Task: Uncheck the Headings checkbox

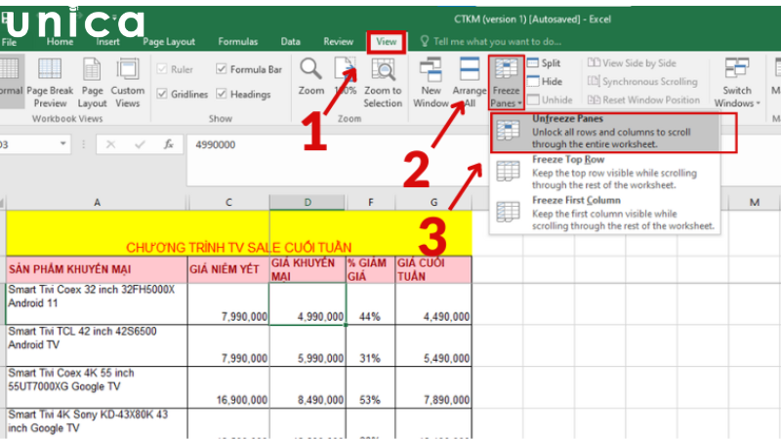Action: tap(224, 95)
